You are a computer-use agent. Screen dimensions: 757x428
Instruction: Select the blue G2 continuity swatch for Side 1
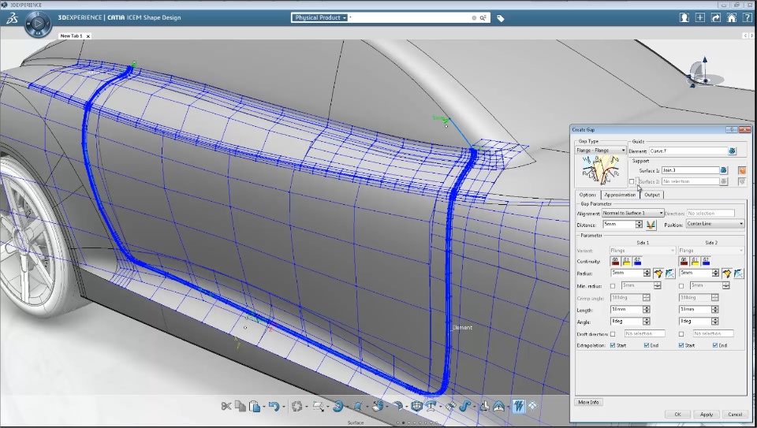tap(637, 261)
